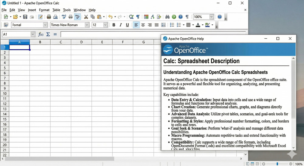Click the Open folder icon
The image size is (304, 166).
click(15, 17)
